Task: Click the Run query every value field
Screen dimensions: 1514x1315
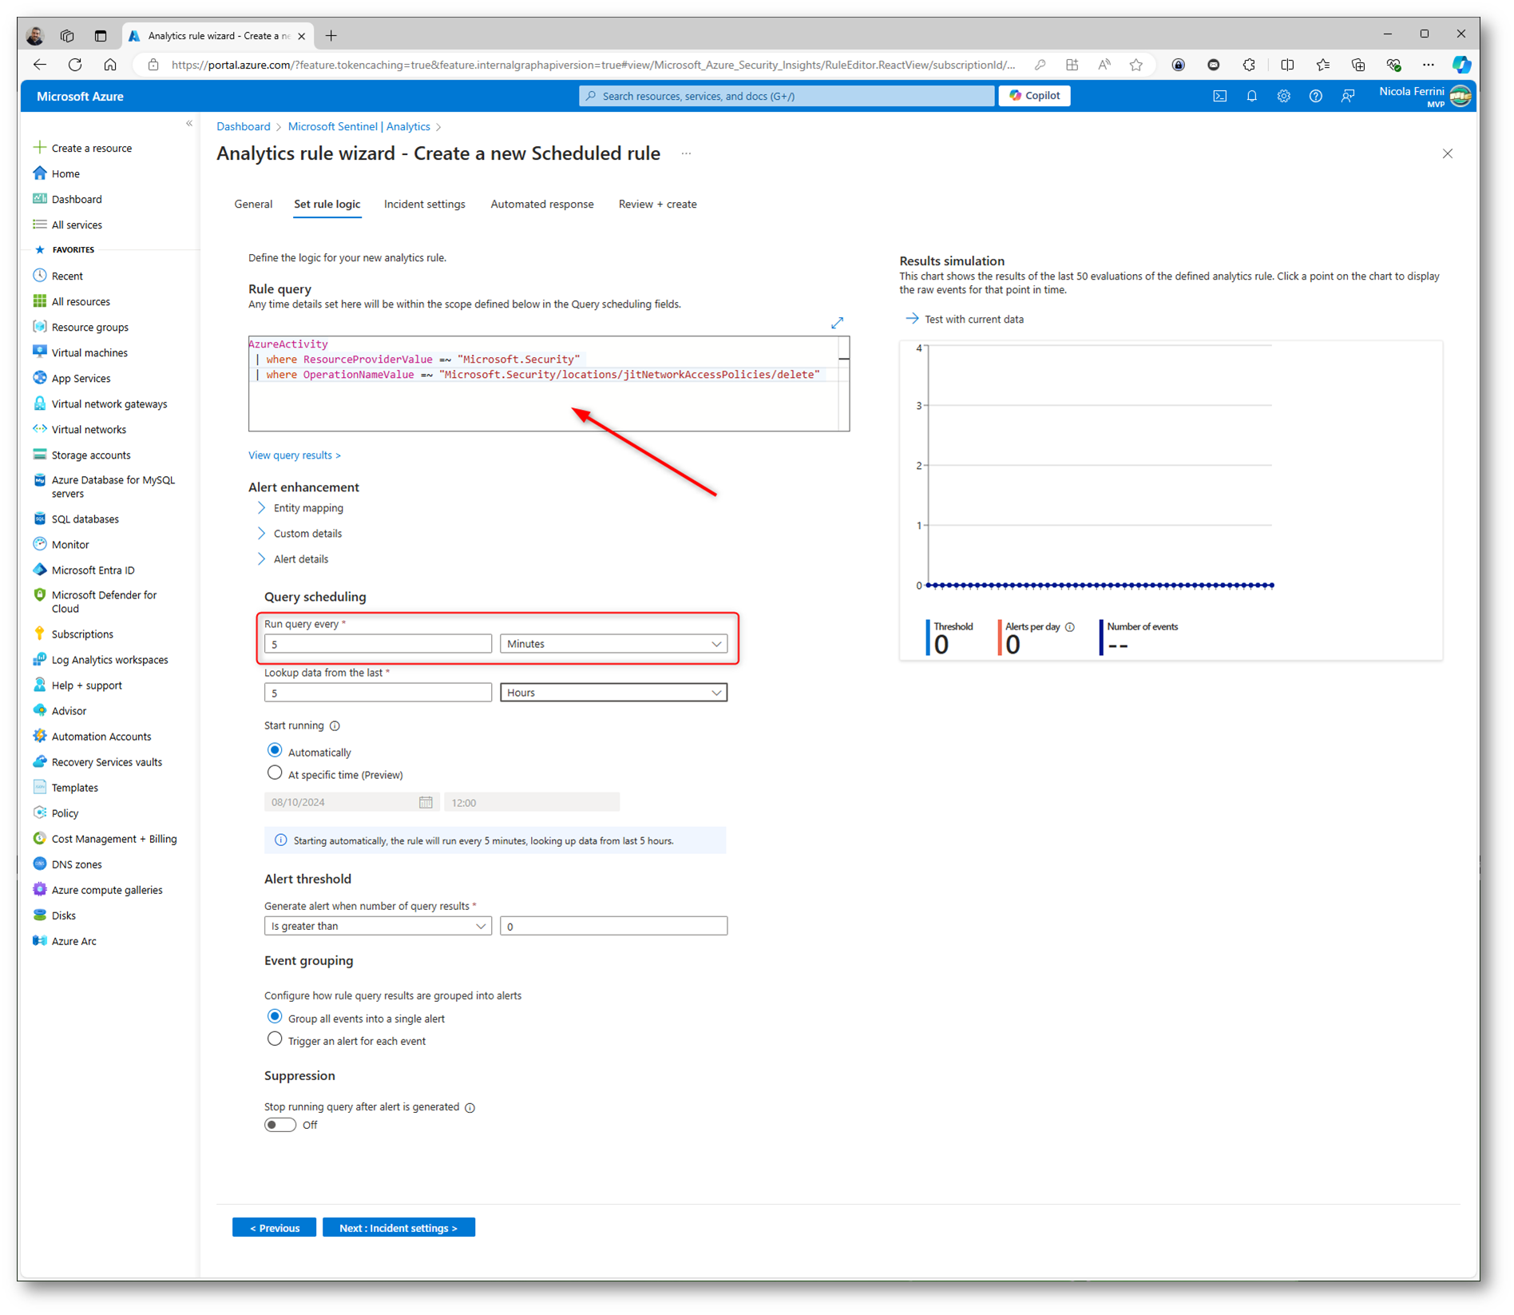Action: tap(378, 644)
